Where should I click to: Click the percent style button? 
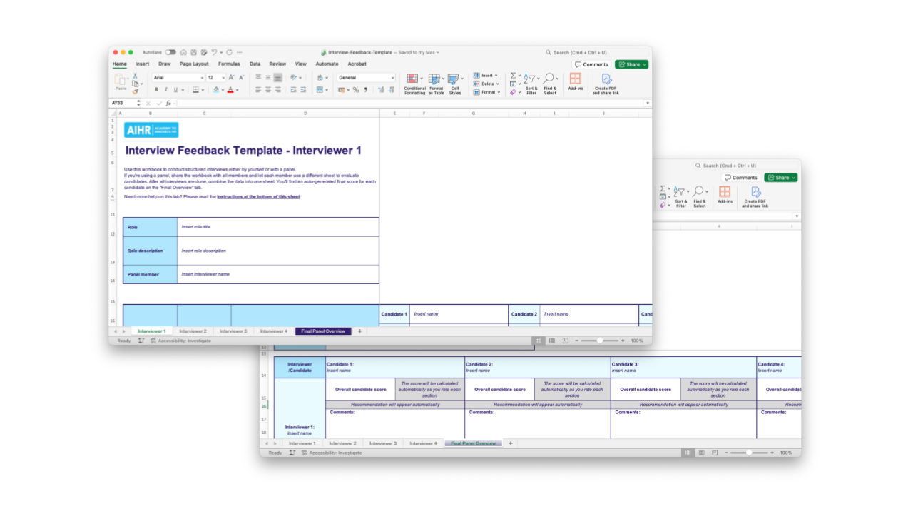click(355, 90)
